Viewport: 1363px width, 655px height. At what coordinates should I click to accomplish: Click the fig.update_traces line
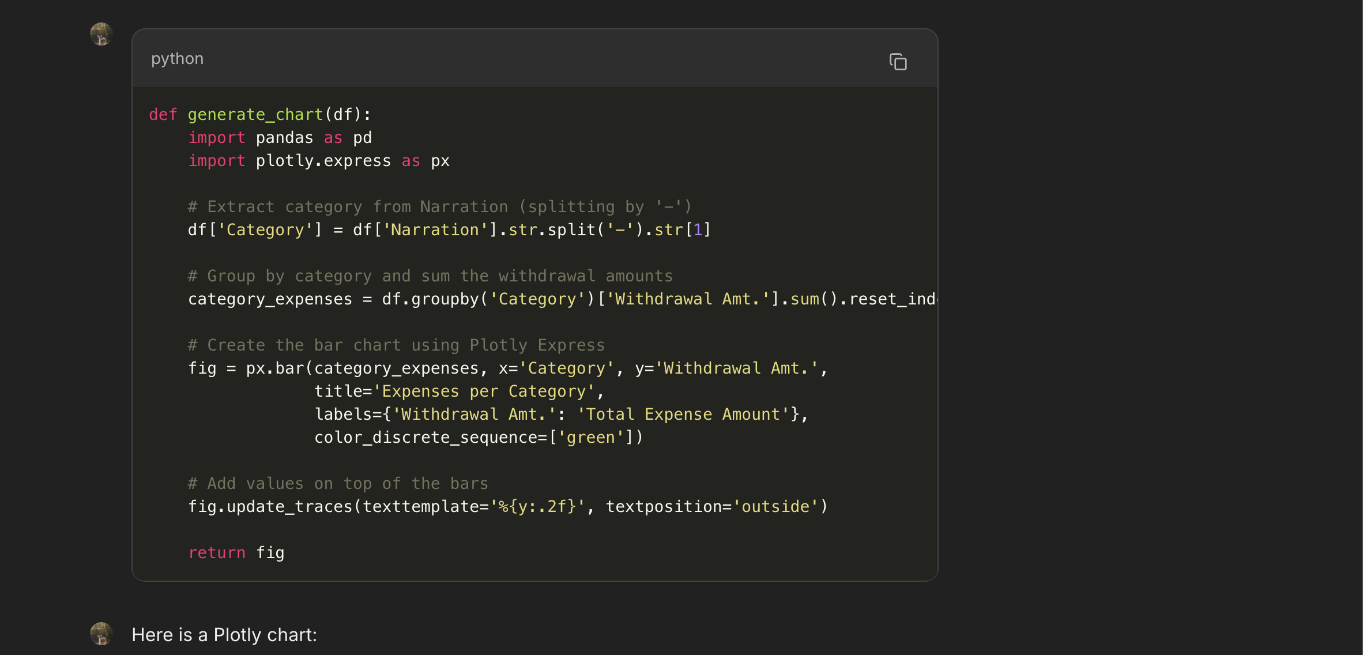(507, 506)
